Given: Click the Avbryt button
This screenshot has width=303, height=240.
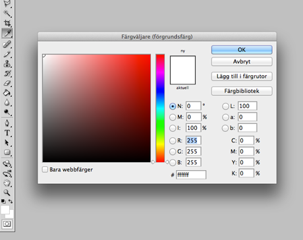Looking at the screenshot, I should tap(242, 61).
